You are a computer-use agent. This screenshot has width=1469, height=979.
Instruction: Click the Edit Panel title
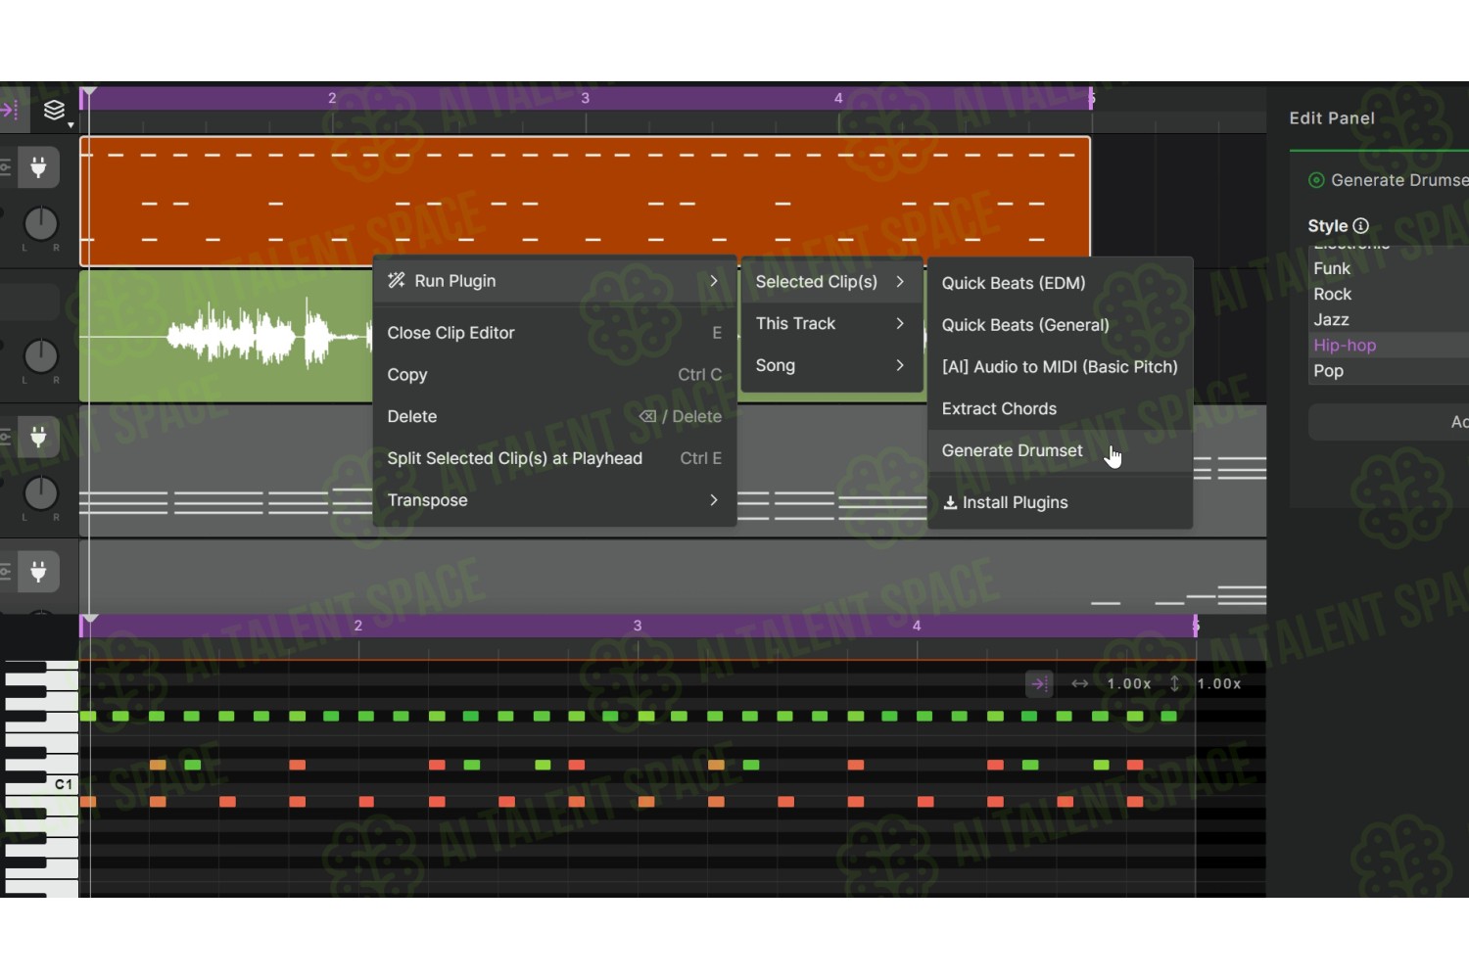coord(1332,118)
